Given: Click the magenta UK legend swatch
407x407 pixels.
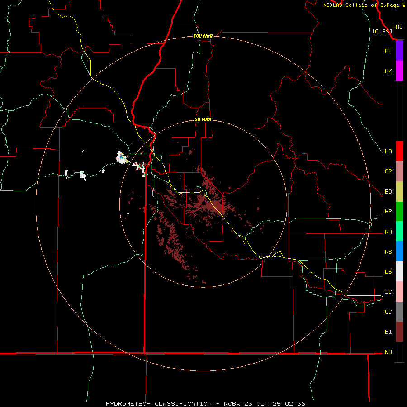Looking at the screenshot, I should point(399,71).
